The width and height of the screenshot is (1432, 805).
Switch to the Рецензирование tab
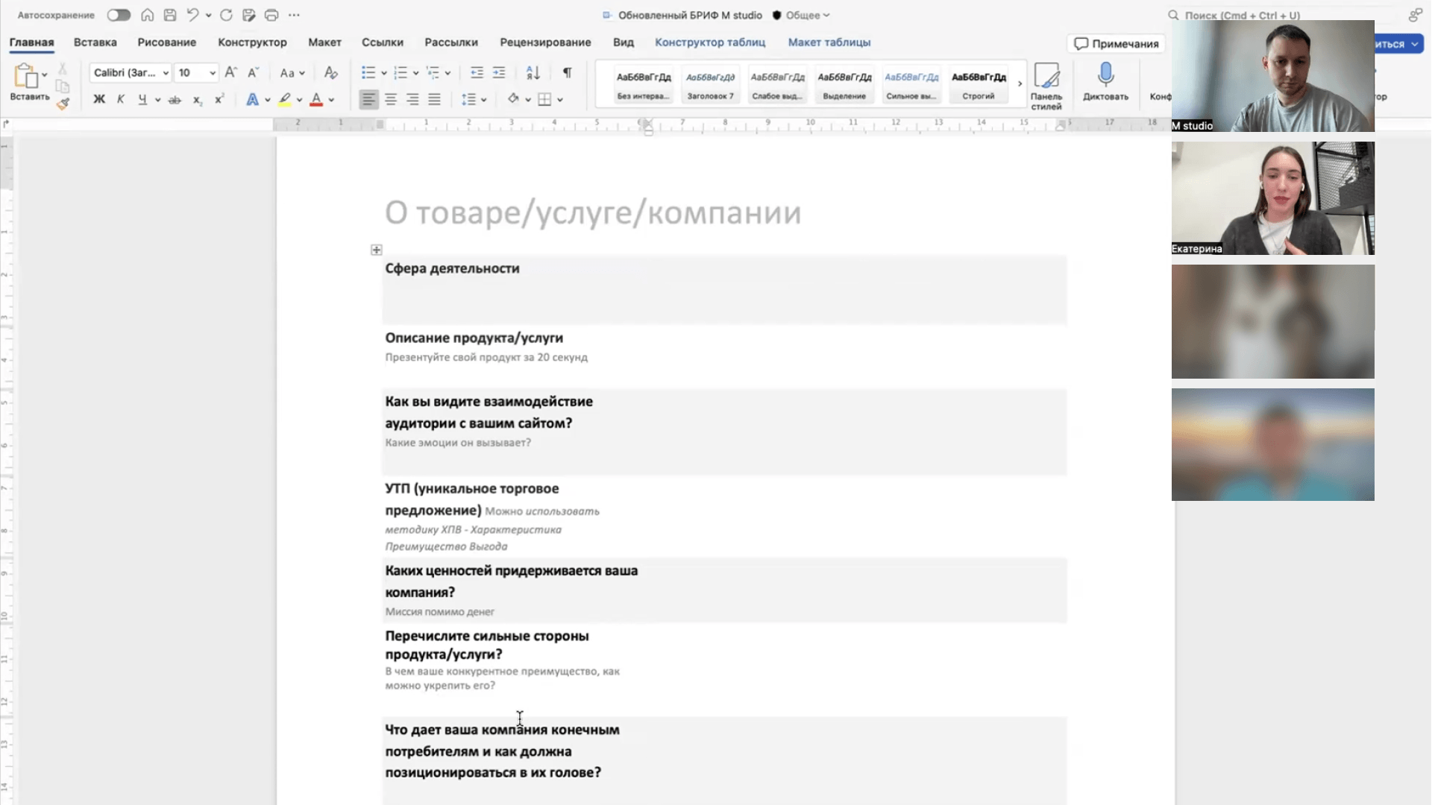(545, 42)
